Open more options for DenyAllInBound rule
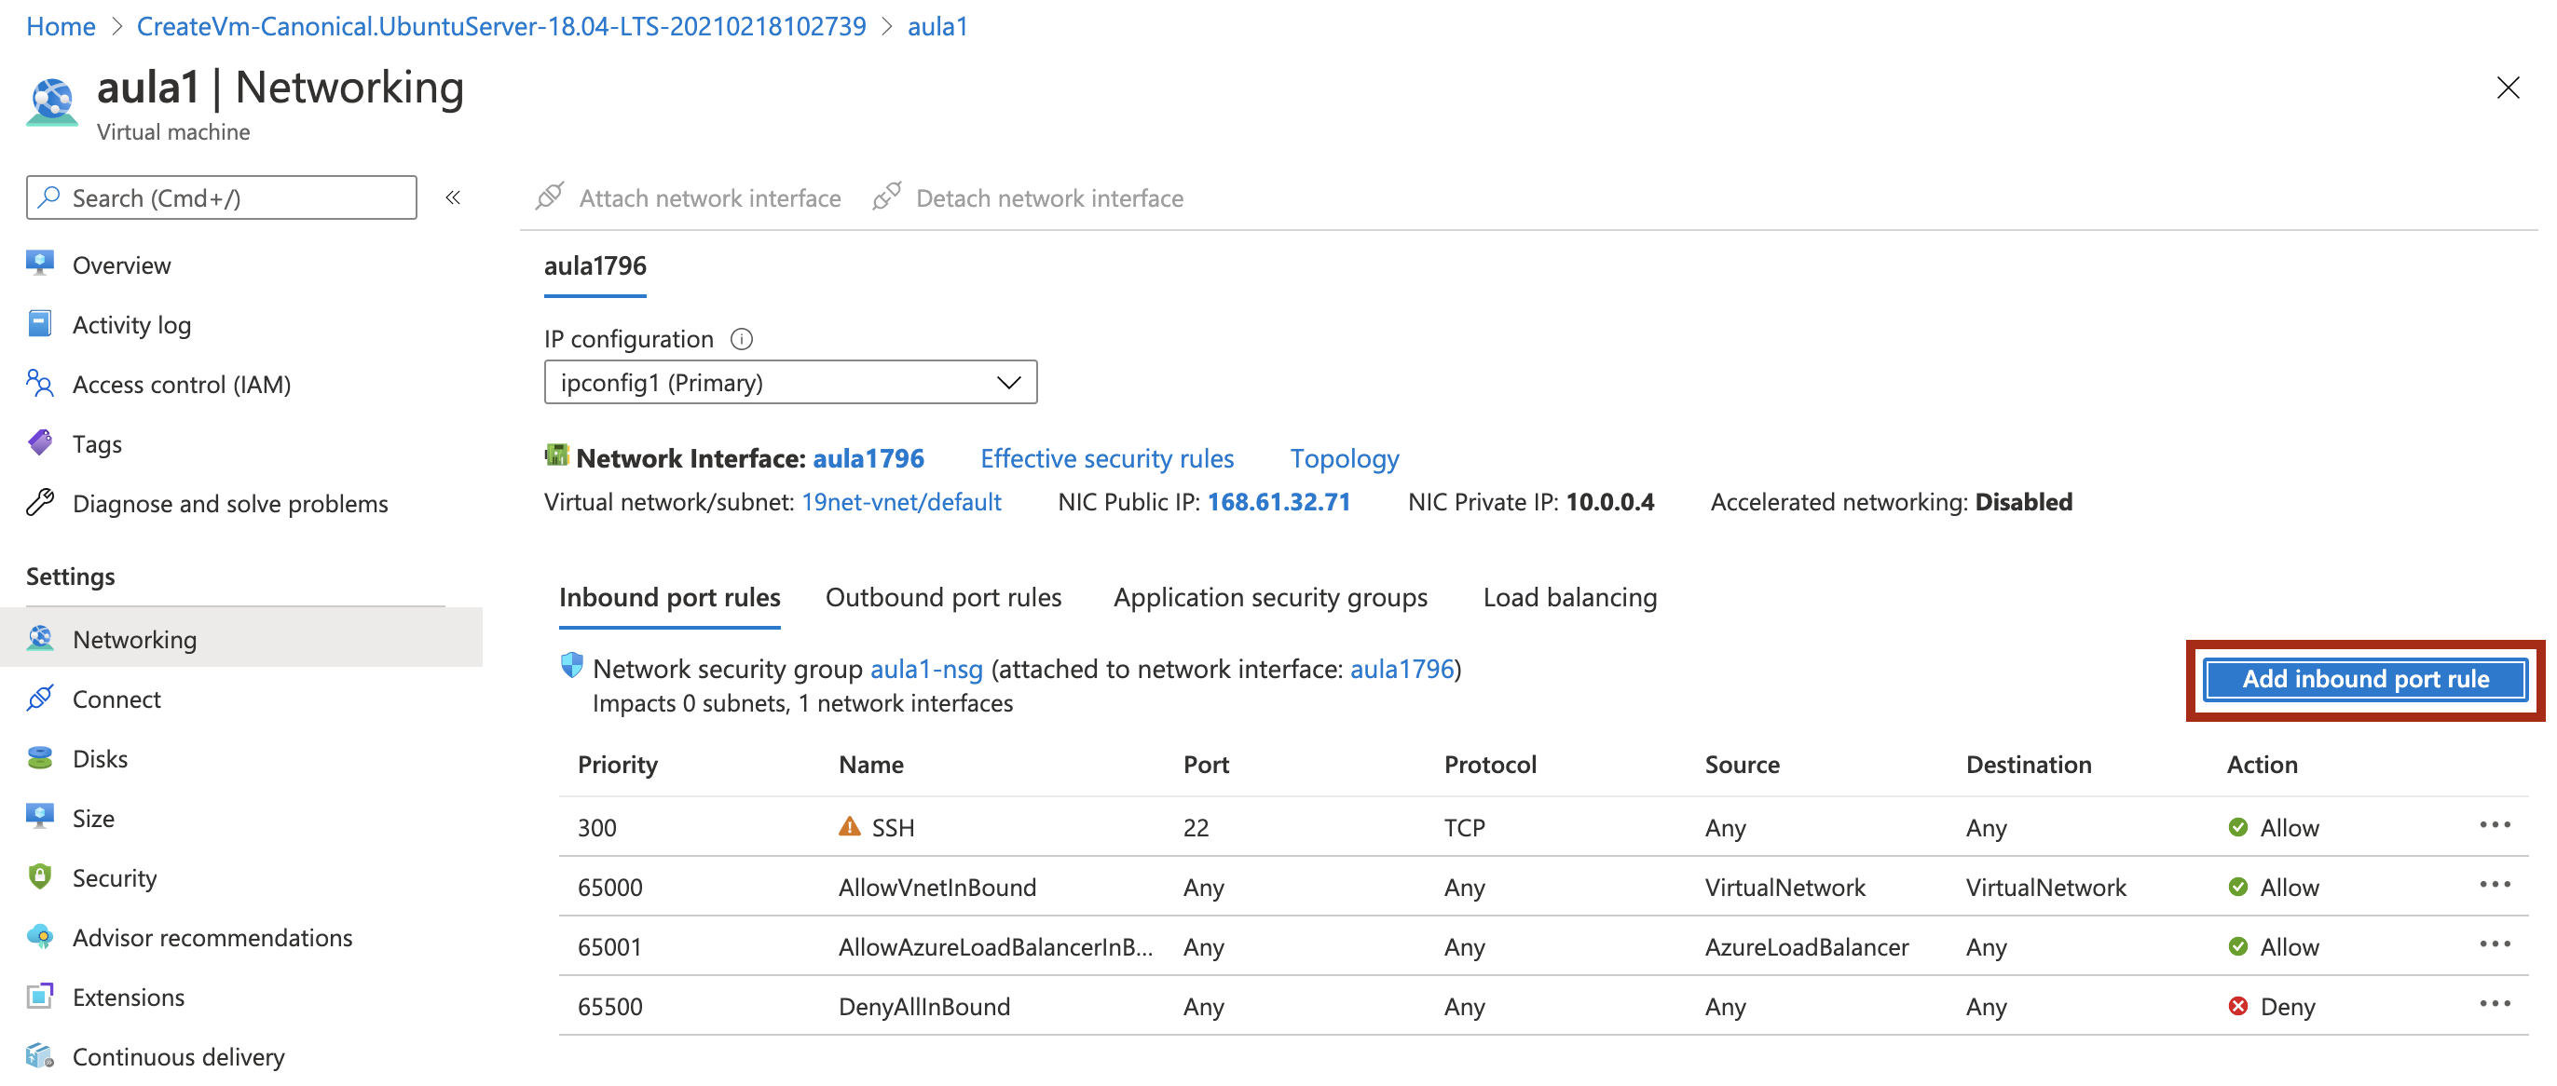Image resolution: width=2557 pixels, height=1086 pixels. [x=2494, y=1004]
